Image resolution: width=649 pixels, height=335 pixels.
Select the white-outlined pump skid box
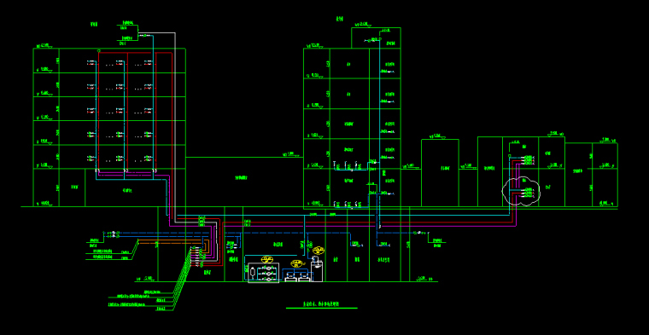coord(263,273)
